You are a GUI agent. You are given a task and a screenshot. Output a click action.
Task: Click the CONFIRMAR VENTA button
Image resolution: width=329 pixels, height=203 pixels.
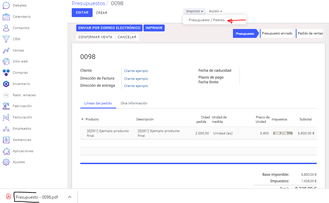click(x=95, y=37)
